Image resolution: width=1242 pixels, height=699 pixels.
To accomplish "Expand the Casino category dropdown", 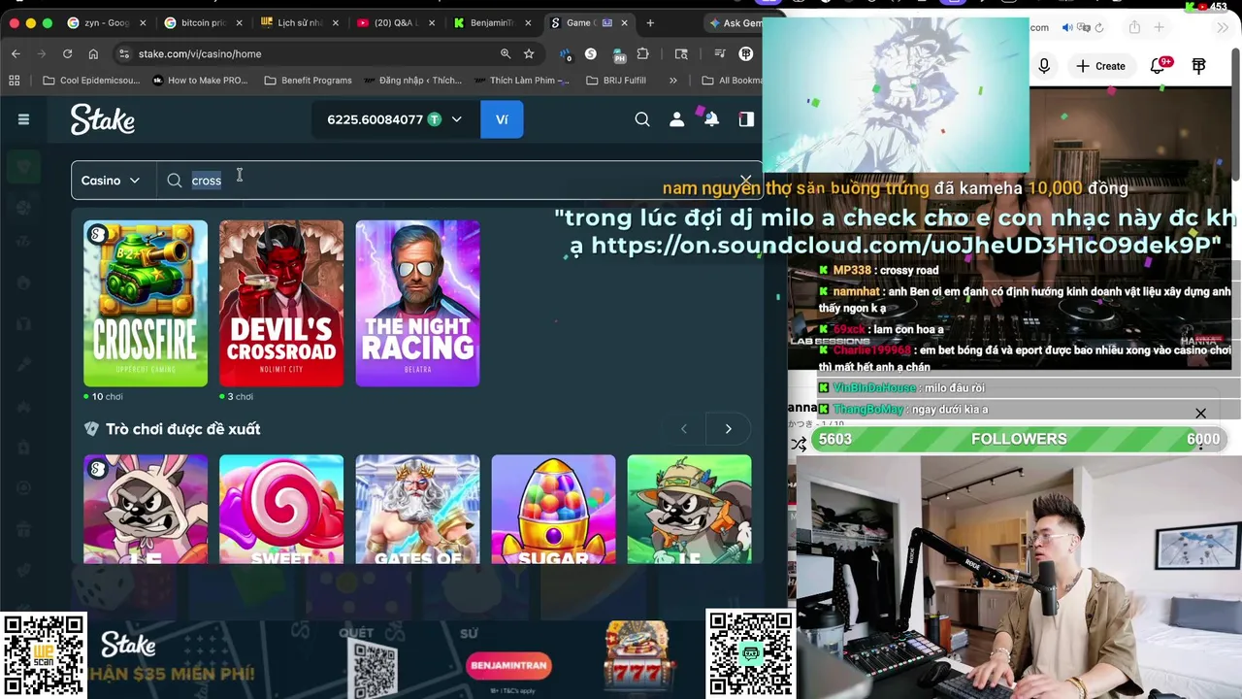I will (112, 181).
